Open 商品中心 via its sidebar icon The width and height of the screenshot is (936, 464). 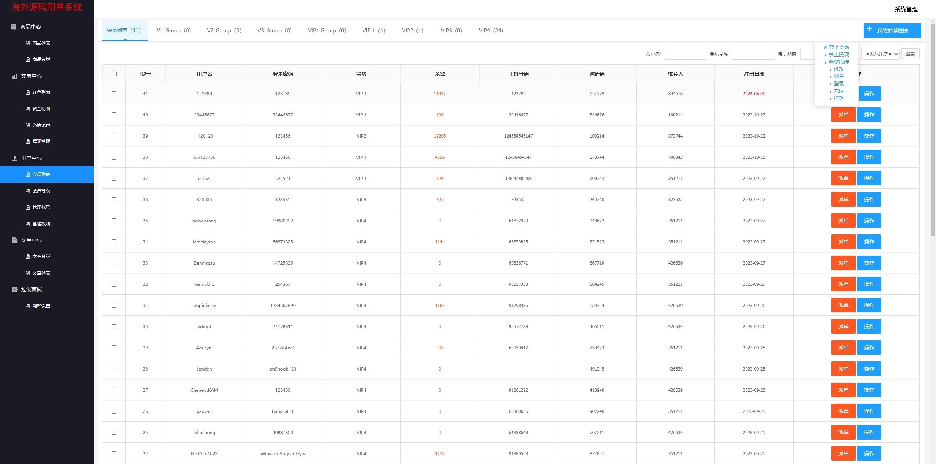[x=14, y=27]
